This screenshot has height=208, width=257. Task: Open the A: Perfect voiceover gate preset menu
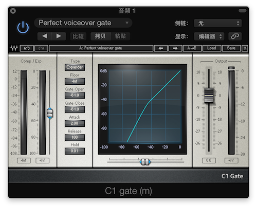(101, 48)
